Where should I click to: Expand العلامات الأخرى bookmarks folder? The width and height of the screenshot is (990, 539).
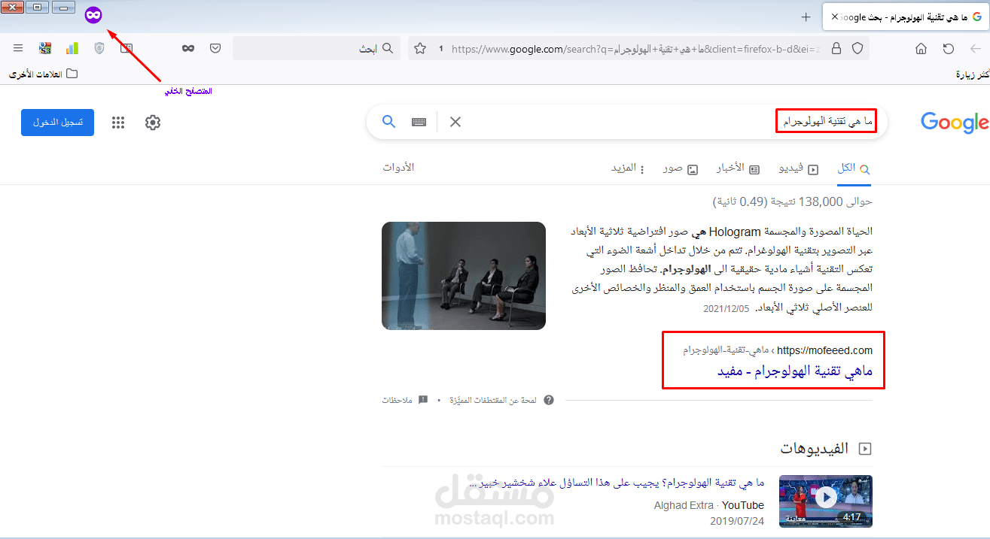tap(41, 74)
